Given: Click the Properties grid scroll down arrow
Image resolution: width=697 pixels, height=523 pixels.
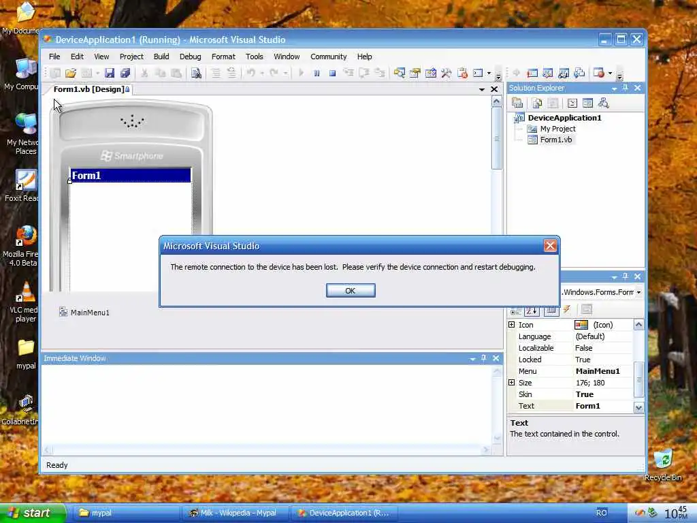Looking at the screenshot, I should coord(638,407).
